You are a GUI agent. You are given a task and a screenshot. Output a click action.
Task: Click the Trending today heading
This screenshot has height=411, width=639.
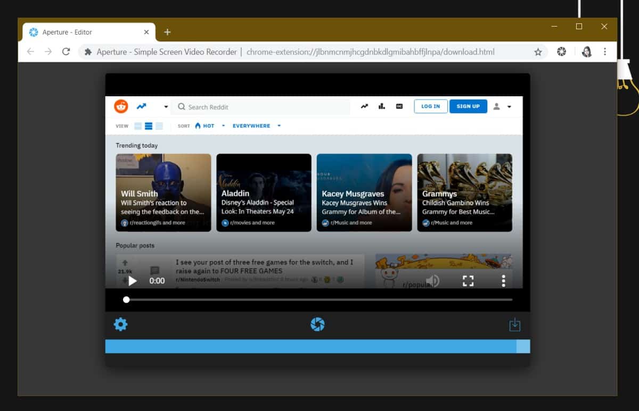[x=137, y=145]
